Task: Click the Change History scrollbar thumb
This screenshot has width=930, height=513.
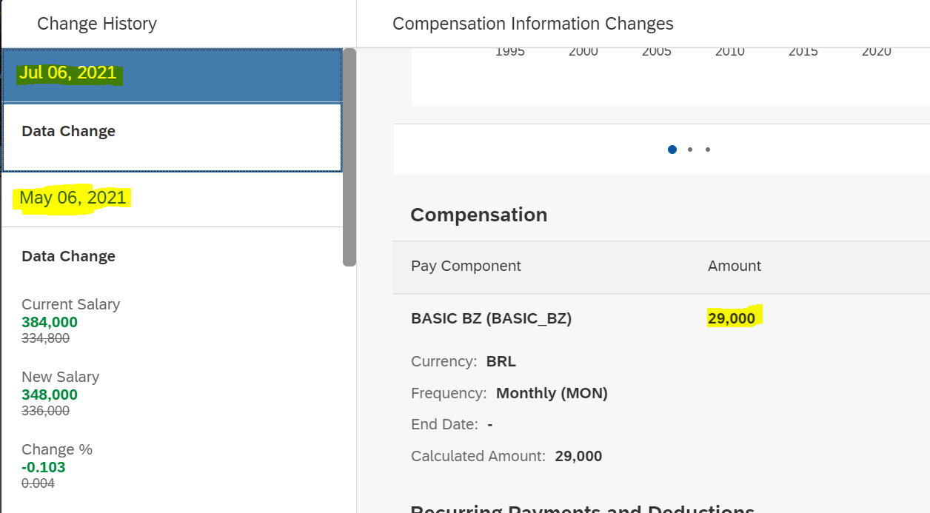Action: click(349, 157)
